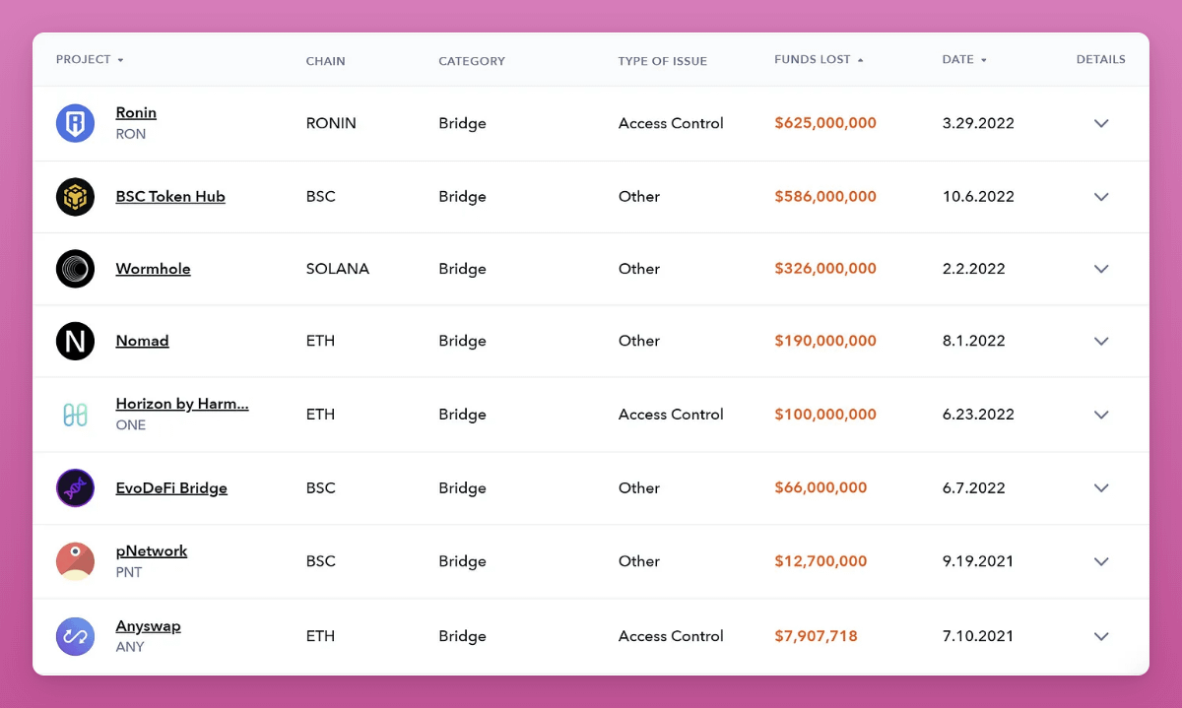Image resolution: width=1182 pixels, height=708 pixels.
Task: Expand details for the Wormhole row
Action: pyautogui.click(x=1101, y=269)
